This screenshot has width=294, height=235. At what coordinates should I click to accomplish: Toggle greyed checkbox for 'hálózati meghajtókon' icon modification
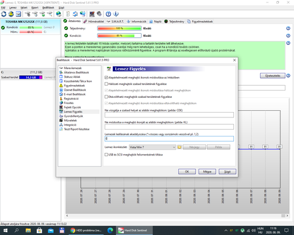click(106, 91)
